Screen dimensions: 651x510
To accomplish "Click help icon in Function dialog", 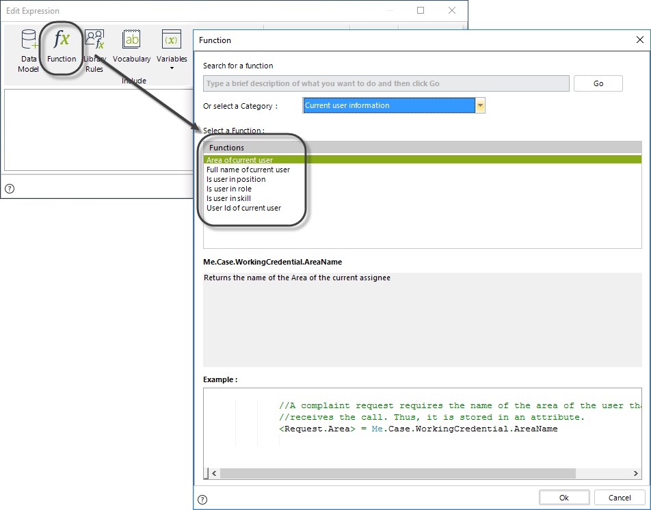I will click(x=202, y=499).
